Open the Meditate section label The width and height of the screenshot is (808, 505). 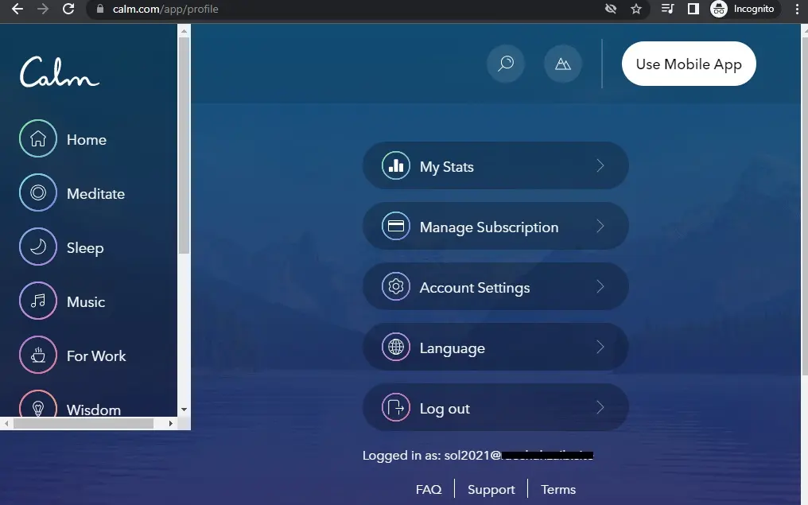coord(96,194)
